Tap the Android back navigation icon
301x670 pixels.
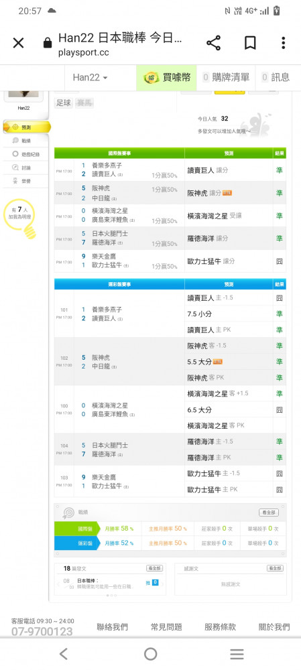pyautogui.click(x=64, y=654)
